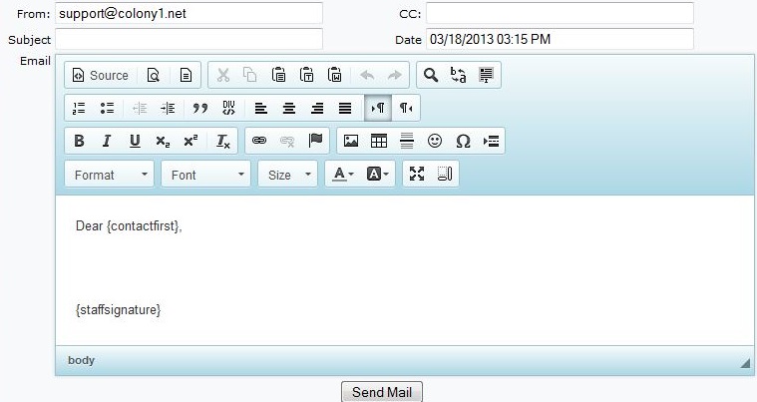Screen dimensions: 757x402
Task: Insert a smiley emoticon
Action: click(435, 141)
